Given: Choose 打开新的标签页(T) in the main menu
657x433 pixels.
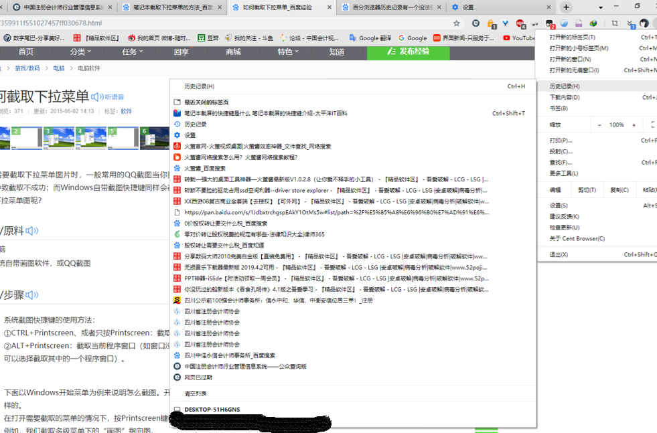Looking at the screenshot, I should coord(597,37).
